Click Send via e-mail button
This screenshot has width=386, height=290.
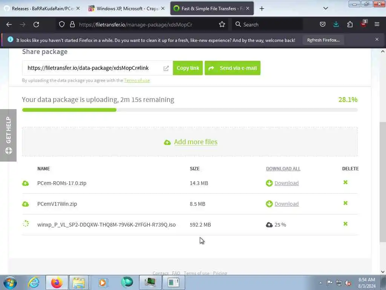232,68
